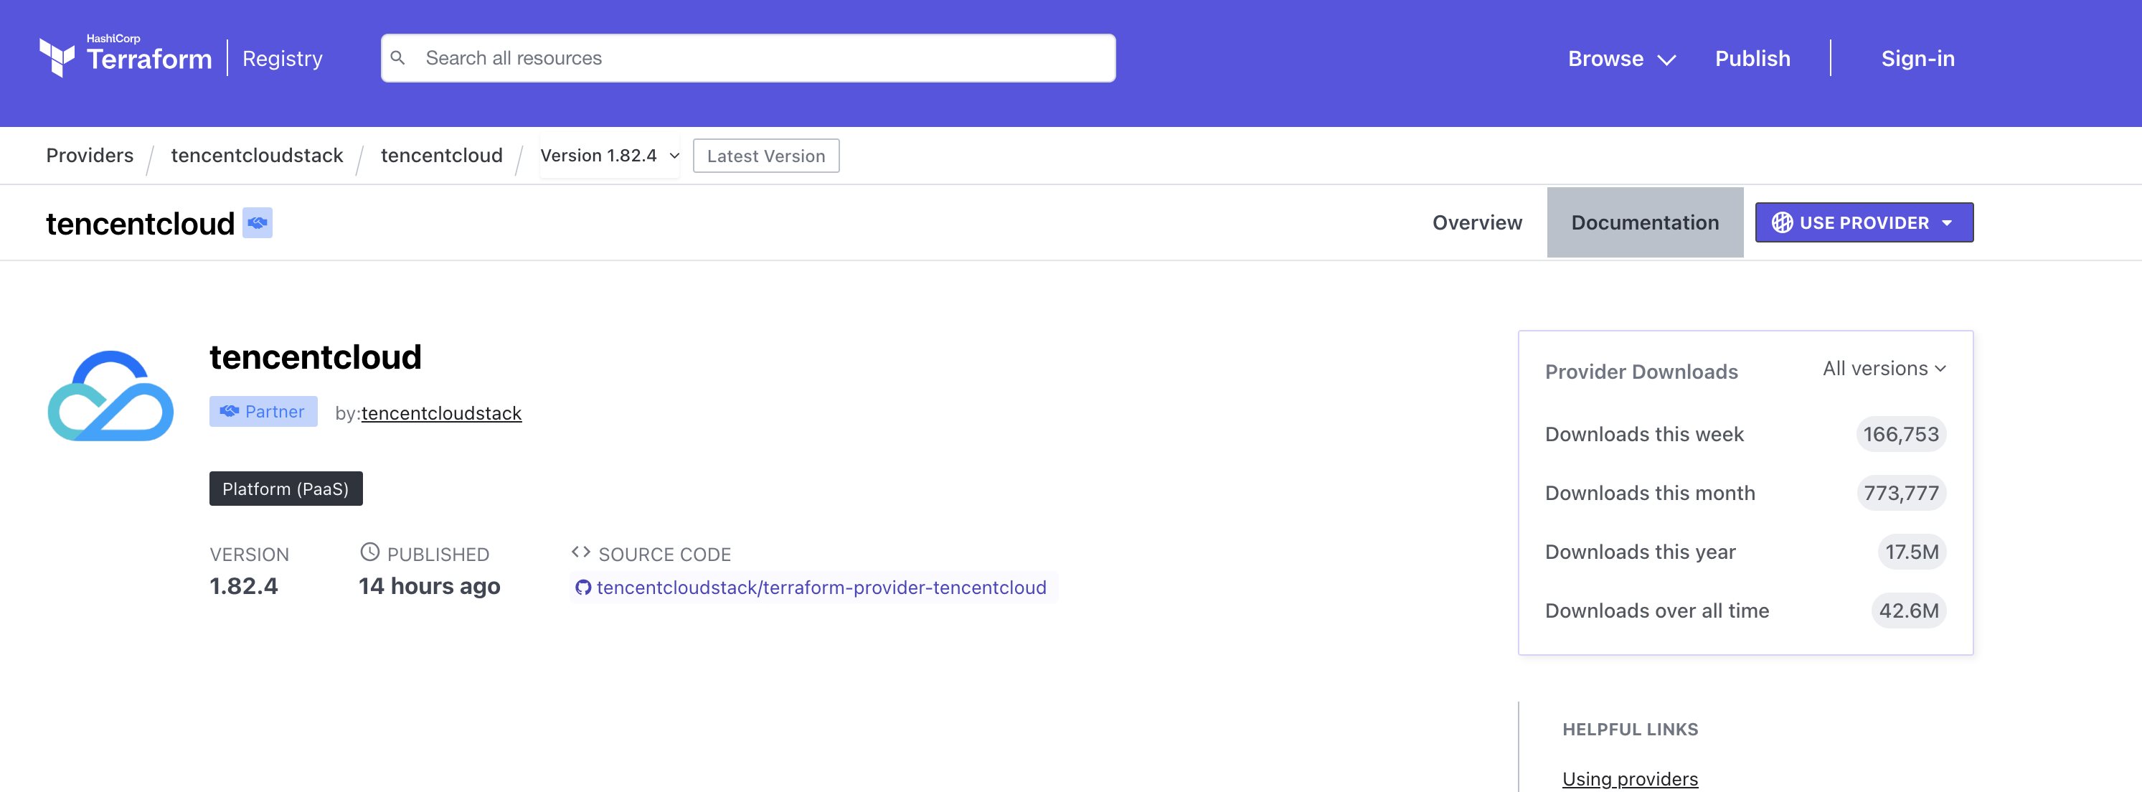
Task: Focus the Search all resources field
Action: click(x=747, y=57)
